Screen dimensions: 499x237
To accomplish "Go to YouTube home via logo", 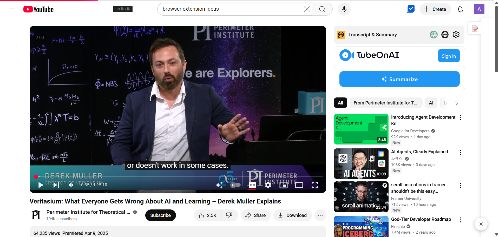I will 38,9.
